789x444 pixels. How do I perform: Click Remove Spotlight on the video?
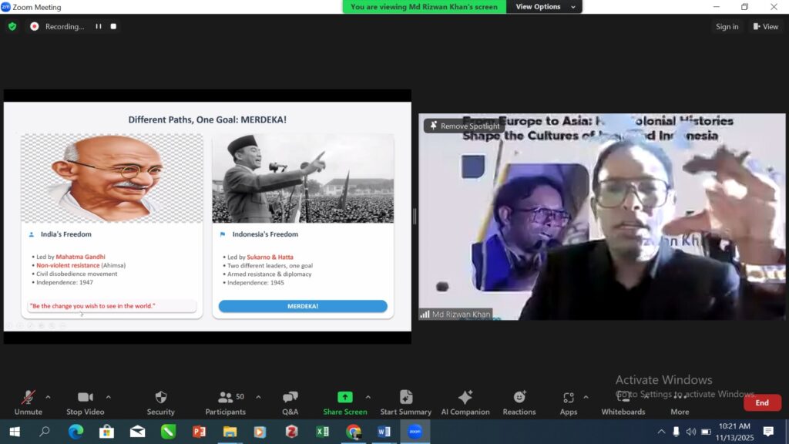point(464,126)
